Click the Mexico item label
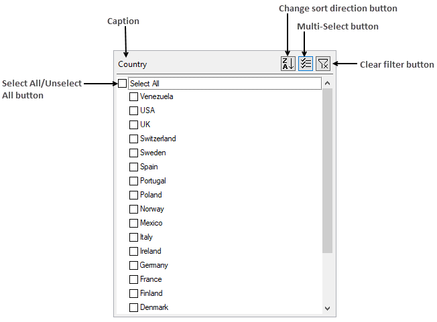This screenshot has height=322, width=437. 151,223
